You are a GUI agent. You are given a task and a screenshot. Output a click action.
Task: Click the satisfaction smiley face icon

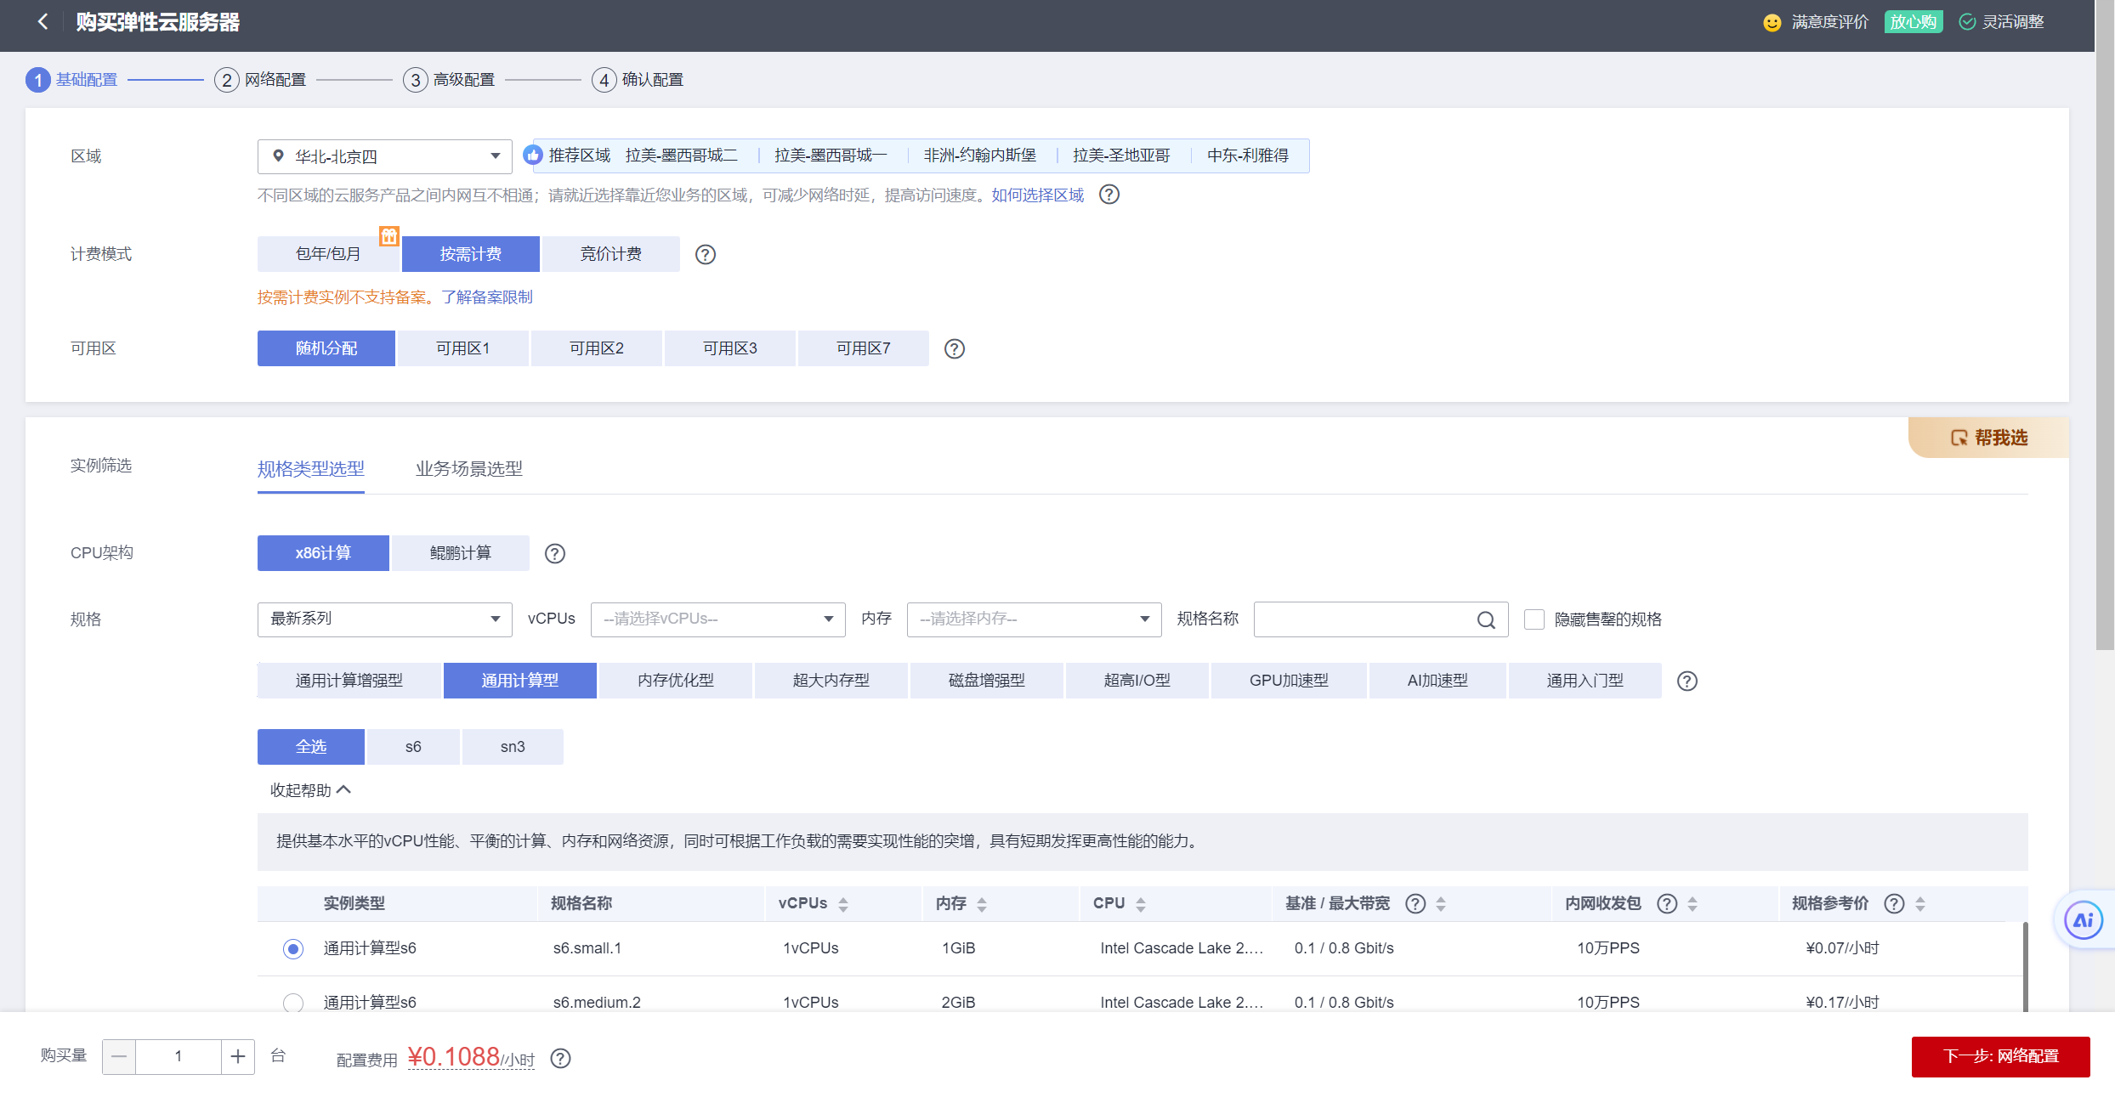pos(1772,23)
